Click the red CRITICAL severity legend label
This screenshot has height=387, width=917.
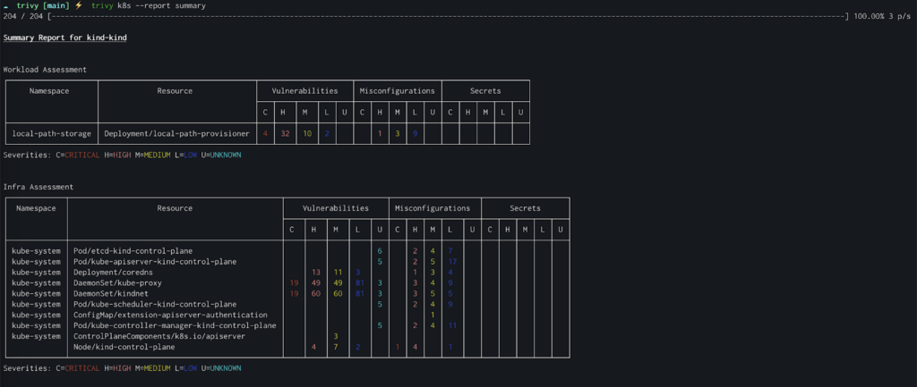[x=82, y=156]
